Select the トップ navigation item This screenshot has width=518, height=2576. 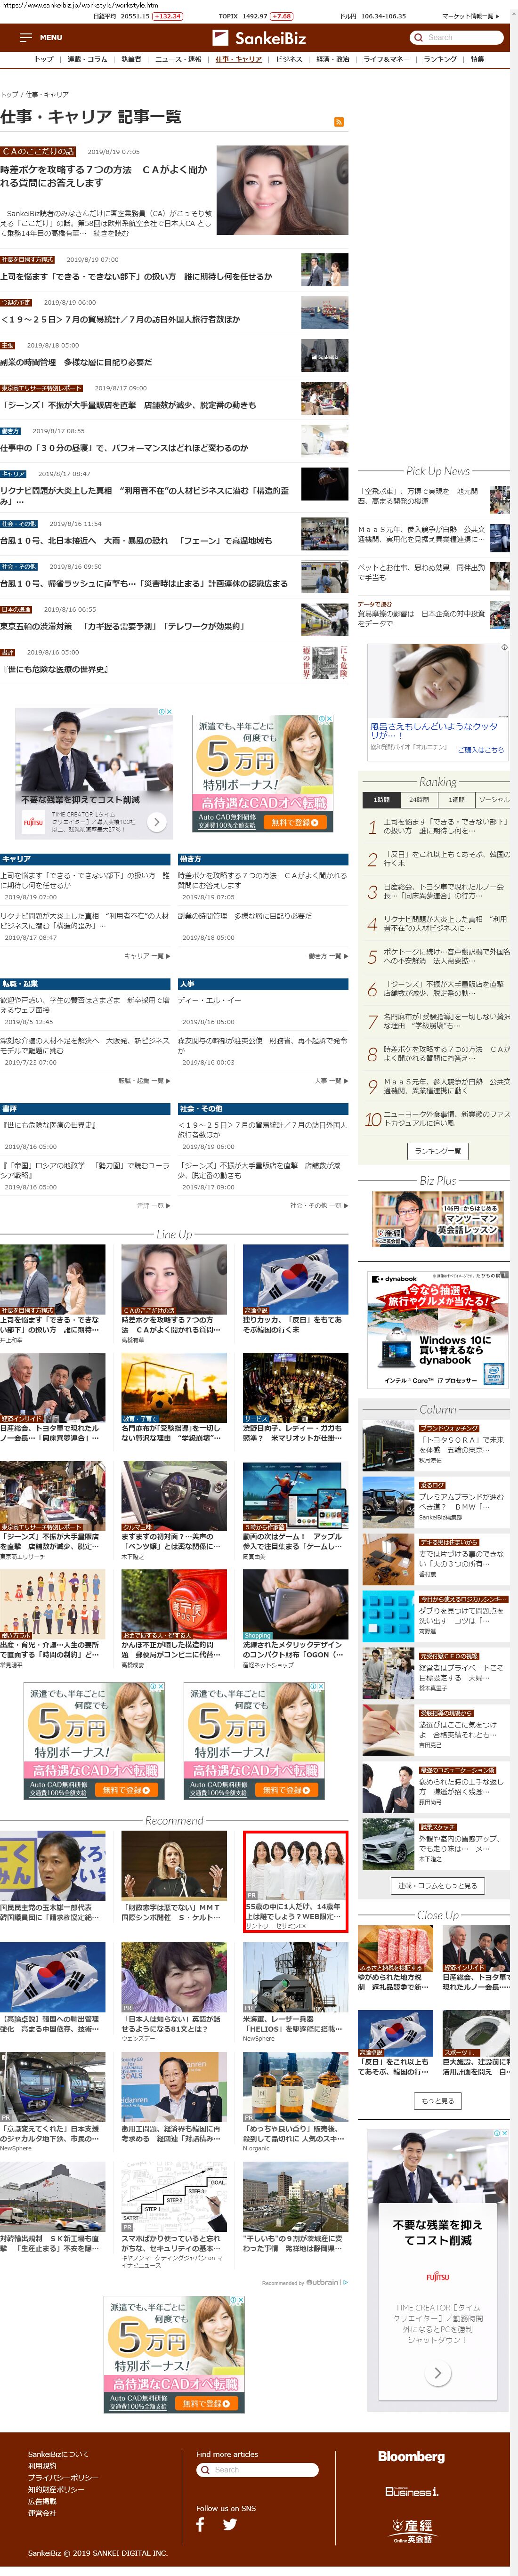coord(44,59)
